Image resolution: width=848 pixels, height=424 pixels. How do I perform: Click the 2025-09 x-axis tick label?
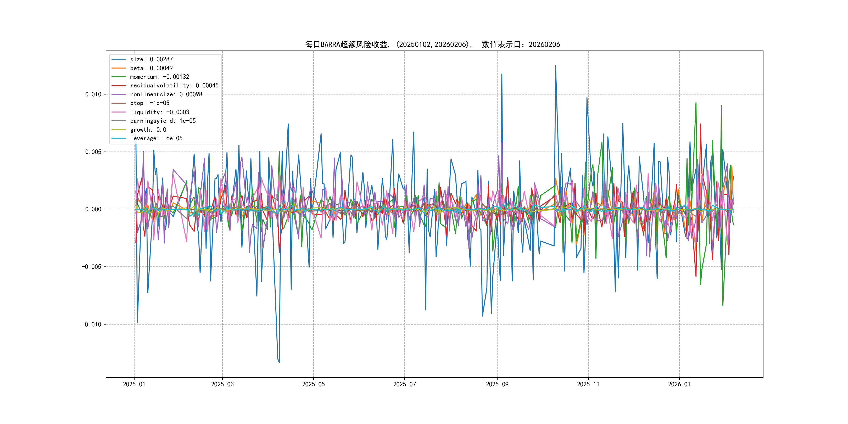497,384
